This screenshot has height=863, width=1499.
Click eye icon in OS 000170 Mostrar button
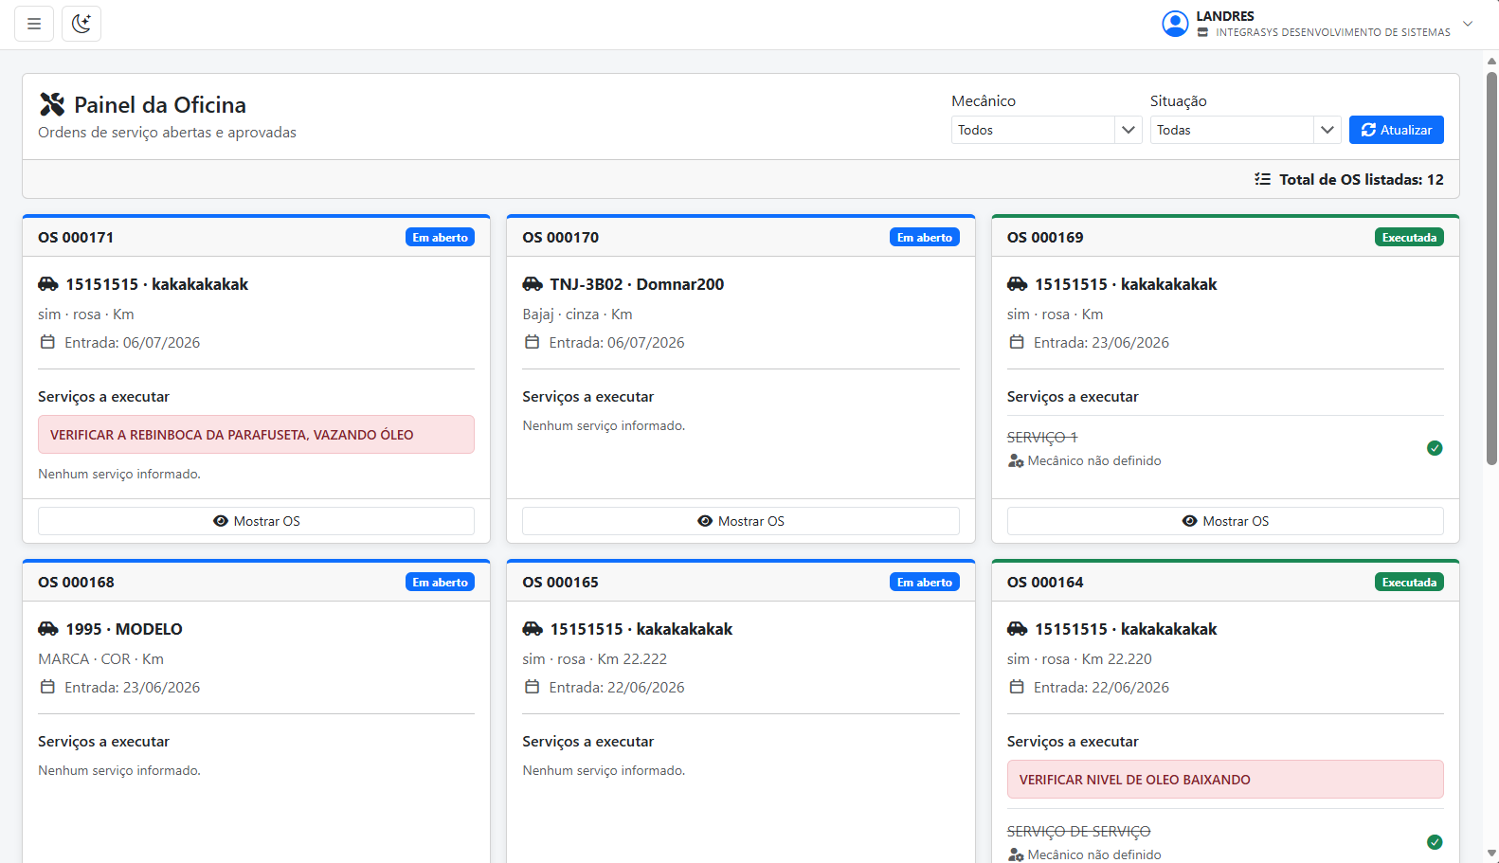[705, 521]
